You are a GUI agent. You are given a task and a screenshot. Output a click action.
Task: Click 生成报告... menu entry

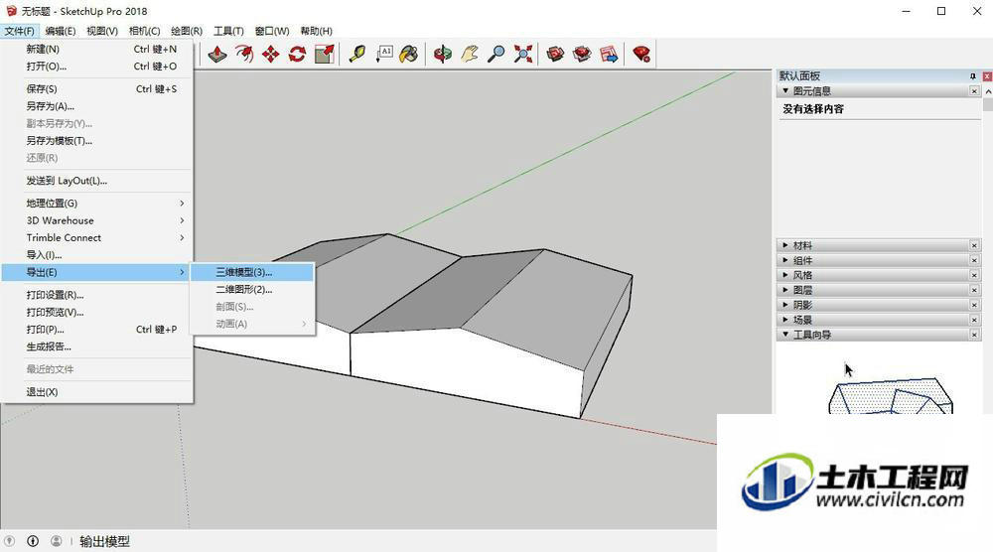tap(96, 346)
